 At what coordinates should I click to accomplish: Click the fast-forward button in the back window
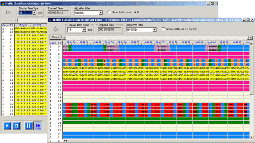[38, 126]
